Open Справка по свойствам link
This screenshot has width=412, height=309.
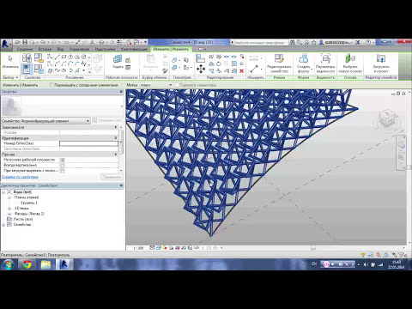tap(20, 177)
